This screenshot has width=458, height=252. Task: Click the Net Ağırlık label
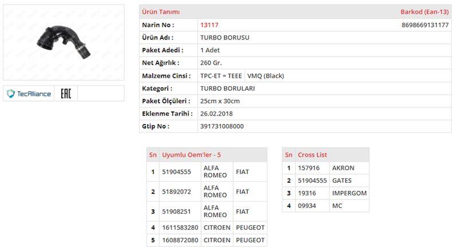pos(160,63)
